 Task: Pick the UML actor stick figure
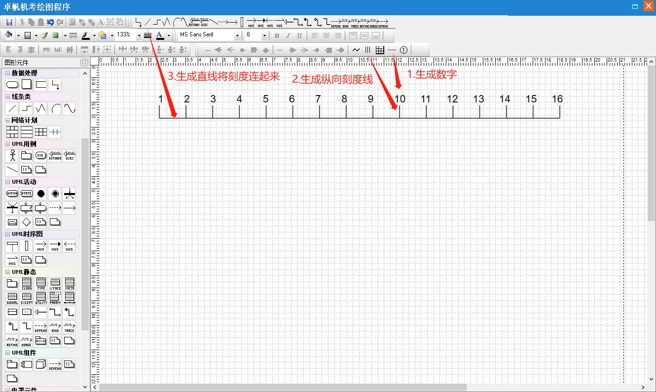coord(12,156)
